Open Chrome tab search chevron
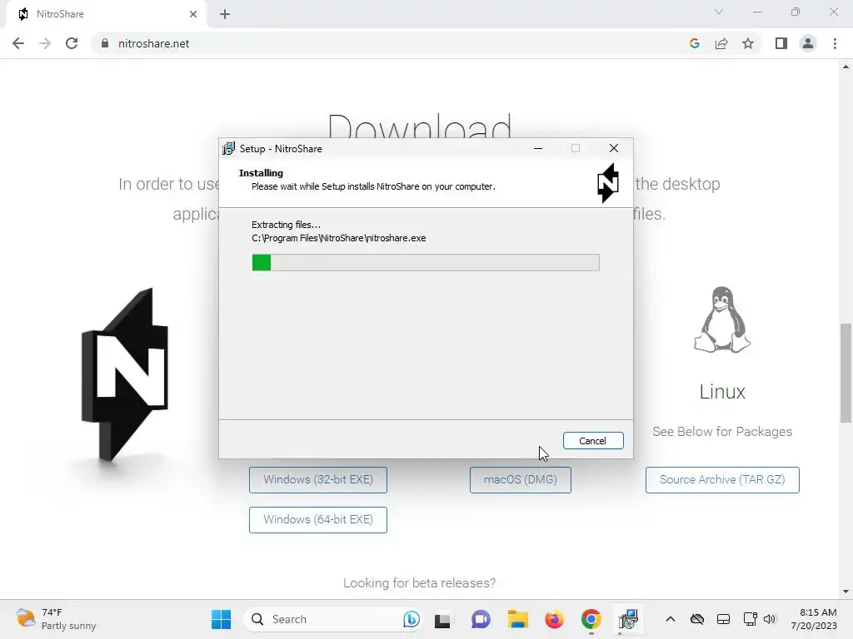 click(x=719, y=12)
